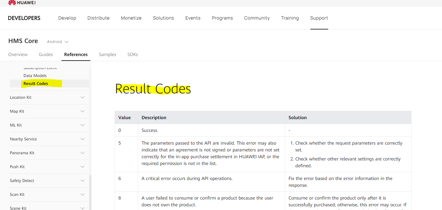The width and height of the screenshot is (442, 210).
Task: Click the value 0 cell
Action: point(126,130)
